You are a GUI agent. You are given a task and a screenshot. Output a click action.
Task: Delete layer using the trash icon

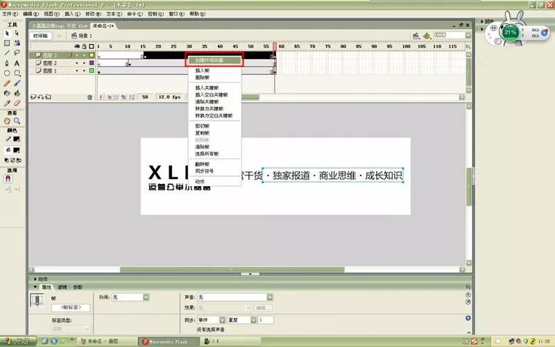89,97
